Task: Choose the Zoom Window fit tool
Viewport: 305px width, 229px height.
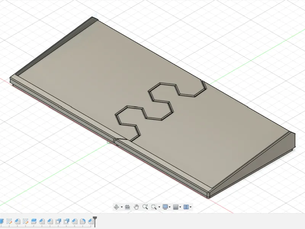Action: coord(154,207)
